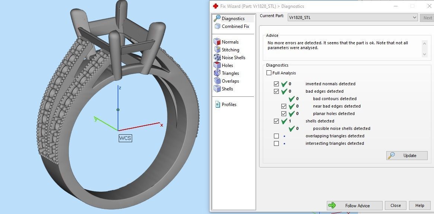Click the Next button
The width and height of the screenshot is (434, 214).
(x=427, y=18)
